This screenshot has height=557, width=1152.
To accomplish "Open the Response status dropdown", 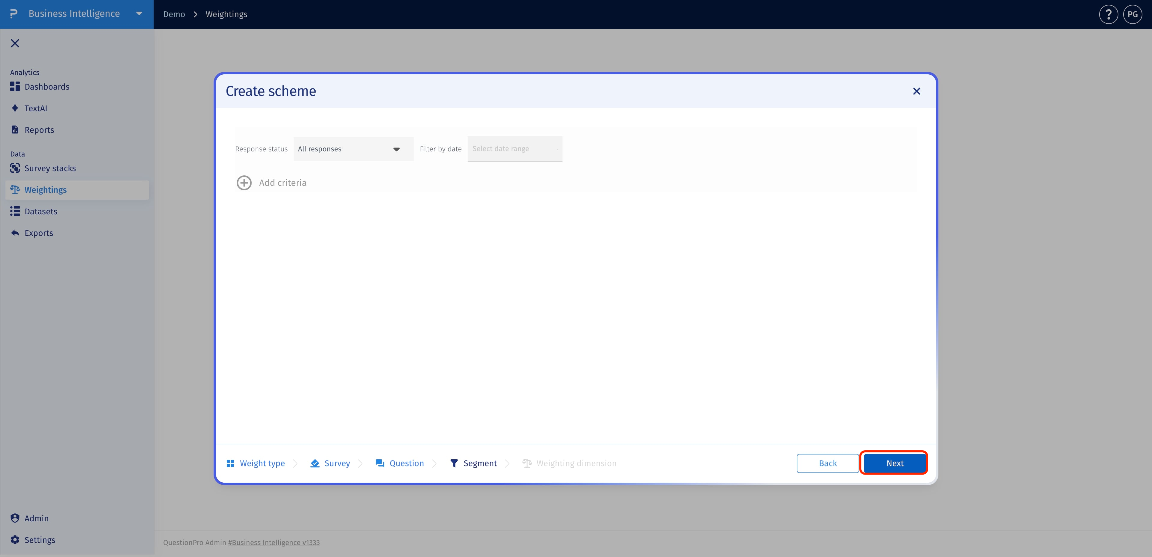I will (x=353, y=149).
